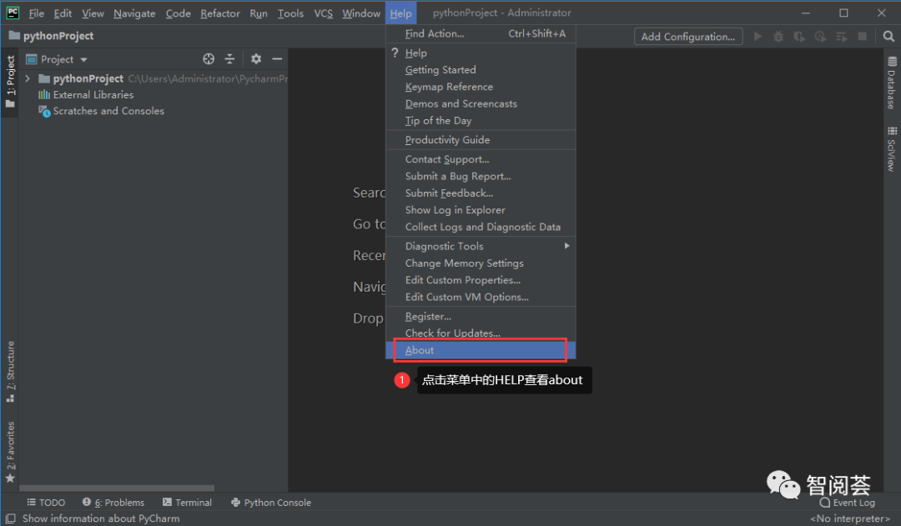901x526 pixels.
Task: Click the Collapse All icon in Project panel
Action: 230,58
